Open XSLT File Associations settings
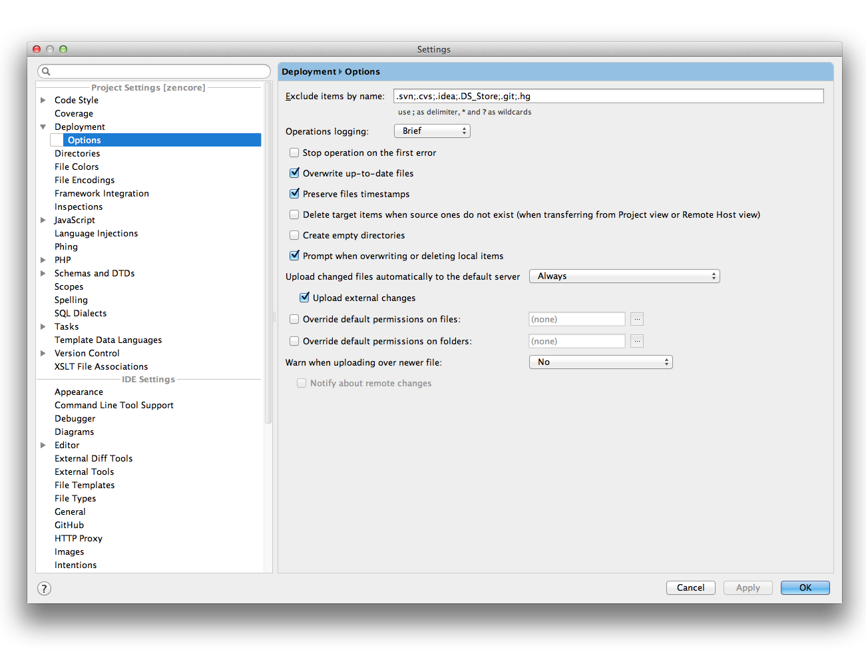 coord(101,366)
